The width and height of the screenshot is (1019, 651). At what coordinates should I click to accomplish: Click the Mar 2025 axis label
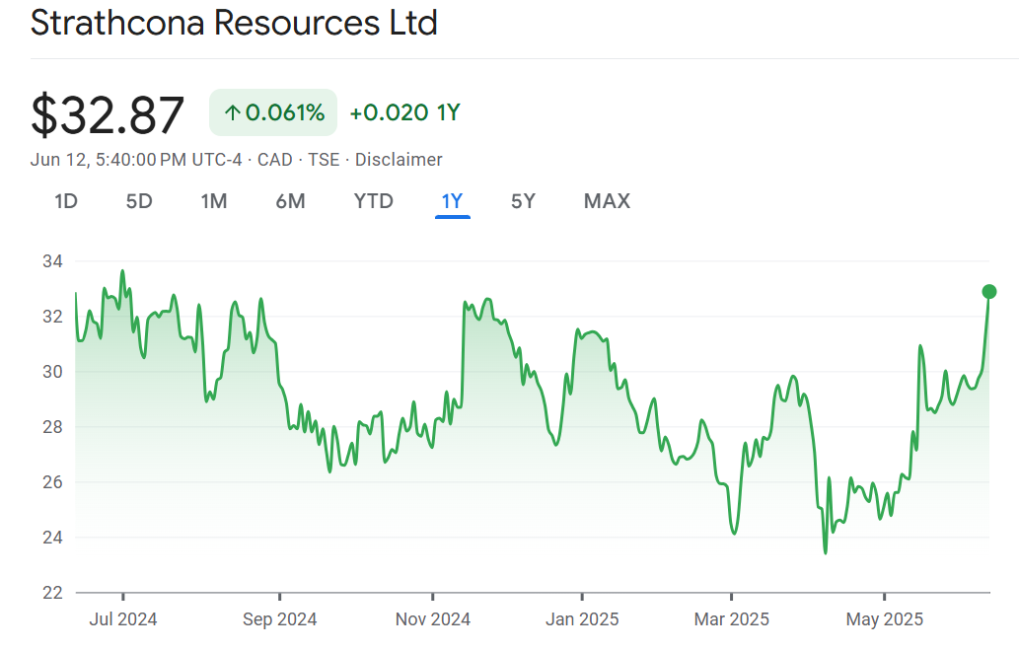pos(731,619)
